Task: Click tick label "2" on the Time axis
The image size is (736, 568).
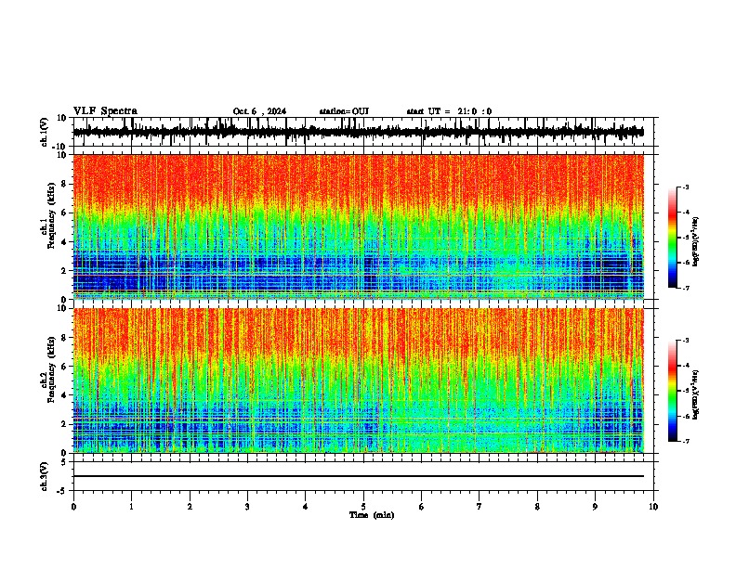Action: click(190, 507)
